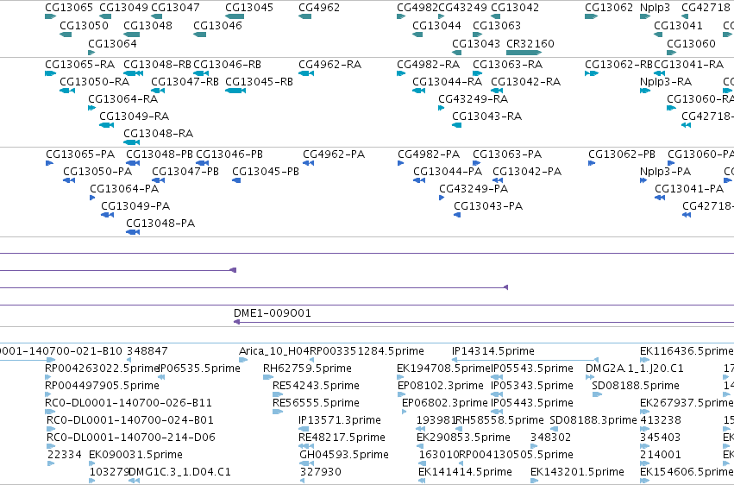This screenshot has width=734, height=485.
Task: Click the EK143201.5prime EST label
Action: 577,472
